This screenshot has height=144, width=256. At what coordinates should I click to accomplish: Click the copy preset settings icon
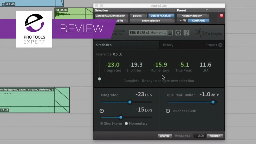click(x=185, y=21)
